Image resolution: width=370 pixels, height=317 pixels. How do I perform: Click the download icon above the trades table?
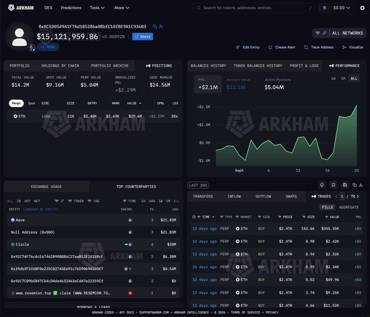coord(361,185)
